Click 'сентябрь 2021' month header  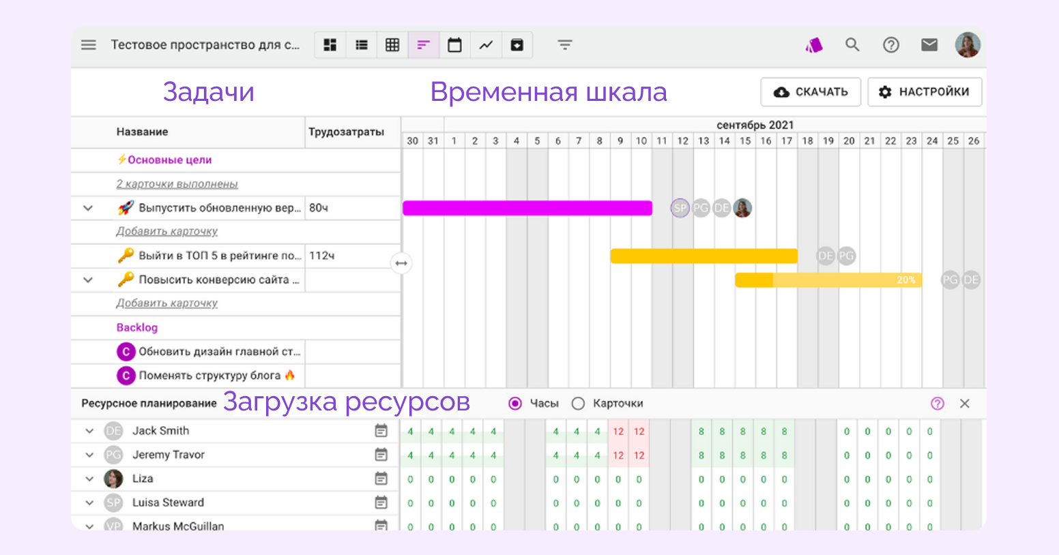coord(755,125)
